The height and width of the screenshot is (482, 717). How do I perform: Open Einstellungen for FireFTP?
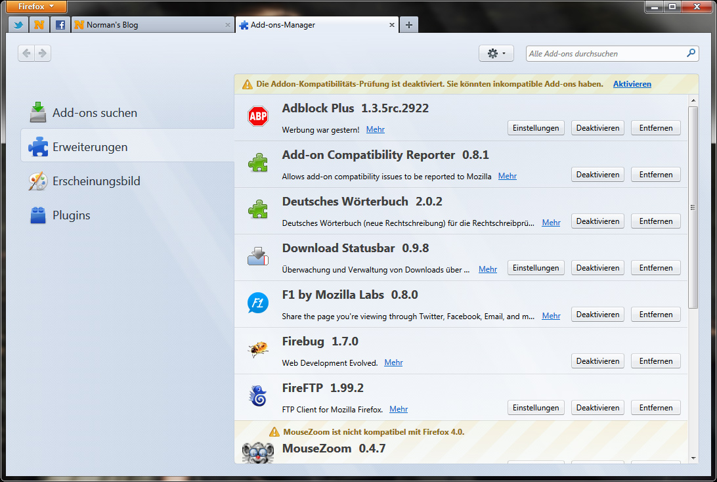point(536,408)
